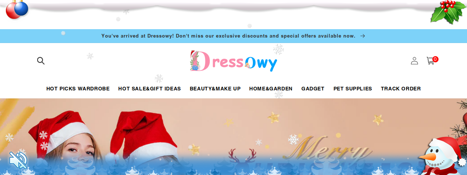467x175 pixels.
Task: Open PET SUPPLIES menu item
Action: point(353,89)
